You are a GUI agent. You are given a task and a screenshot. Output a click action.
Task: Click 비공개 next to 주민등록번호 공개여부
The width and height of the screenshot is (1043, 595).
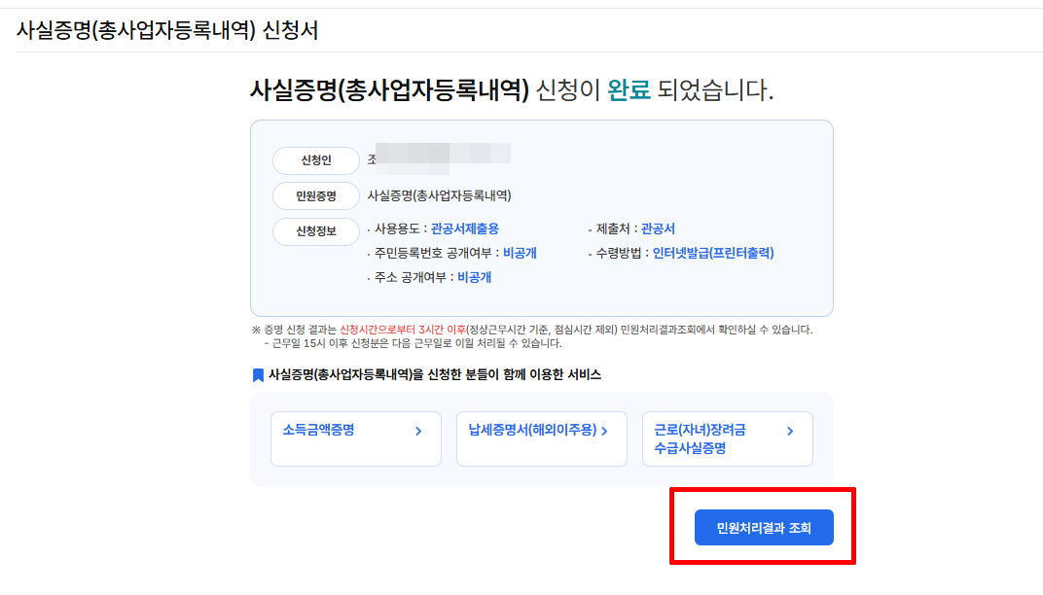[520, 253]
